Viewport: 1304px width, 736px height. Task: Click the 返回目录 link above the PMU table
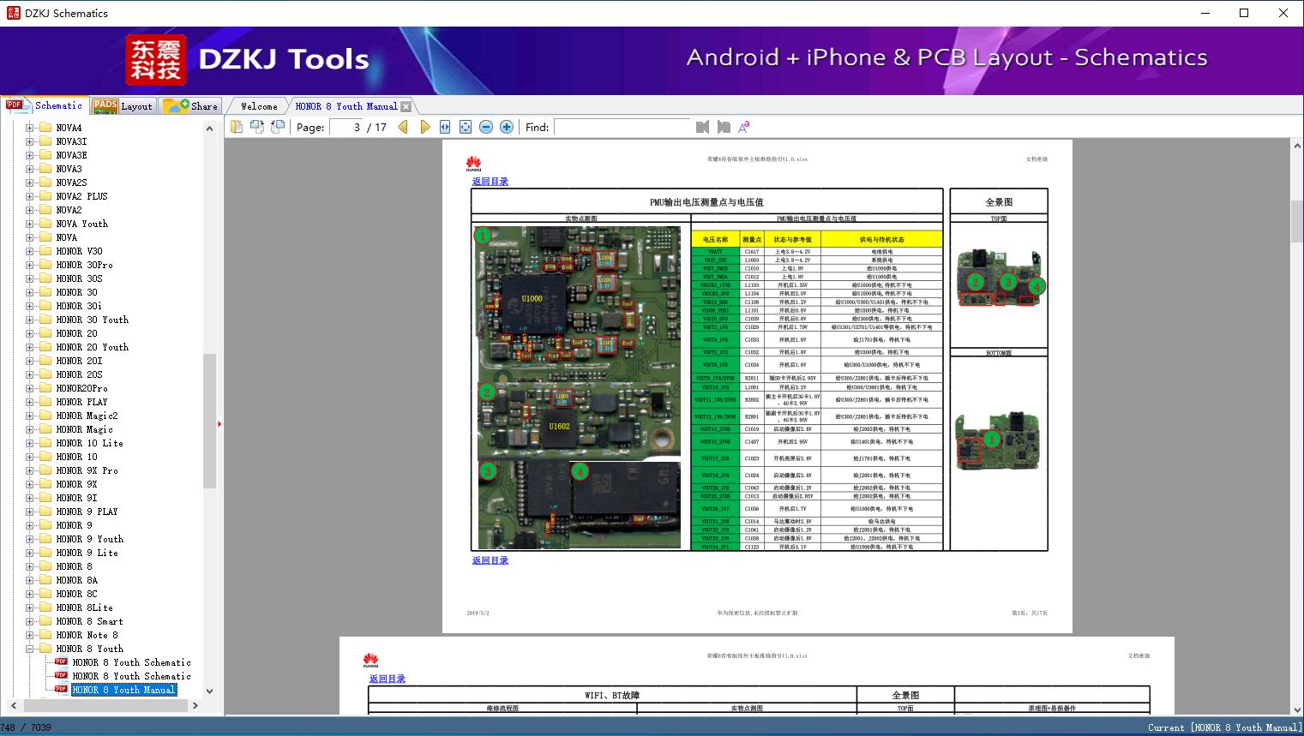click(490, 182)
